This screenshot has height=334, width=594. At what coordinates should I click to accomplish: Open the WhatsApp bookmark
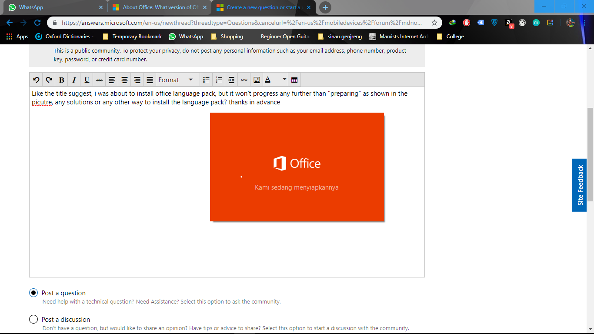[x=186, y=37]
